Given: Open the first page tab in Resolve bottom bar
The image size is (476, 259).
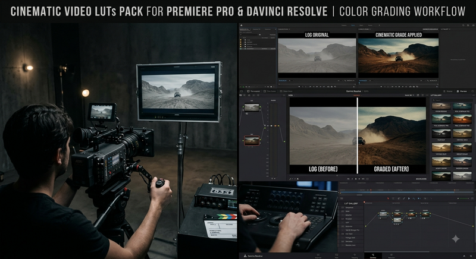Looking at the screenshot, I should [x=318, y=256].
